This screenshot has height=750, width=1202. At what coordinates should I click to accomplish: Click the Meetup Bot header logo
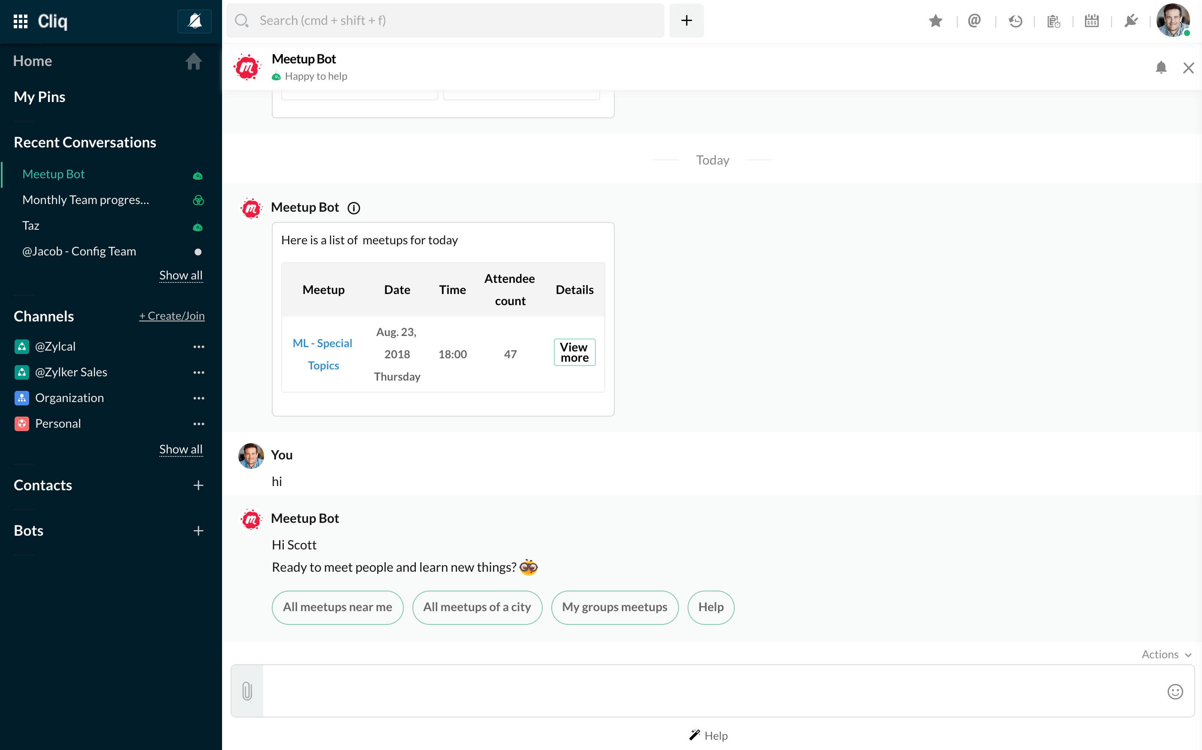[x=247, y=67]
